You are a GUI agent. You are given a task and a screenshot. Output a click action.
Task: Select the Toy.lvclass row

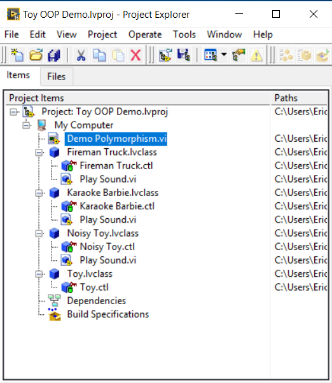90,274
